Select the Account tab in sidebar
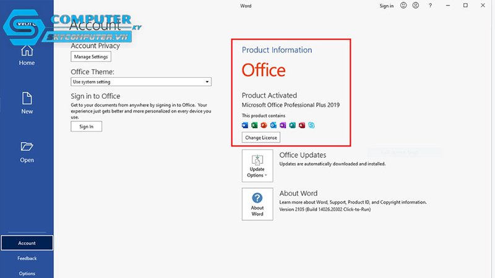Screen dimensions: 495x278 tap(27, 243)
